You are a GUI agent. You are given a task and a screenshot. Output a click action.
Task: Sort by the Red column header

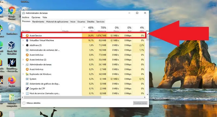126,29
